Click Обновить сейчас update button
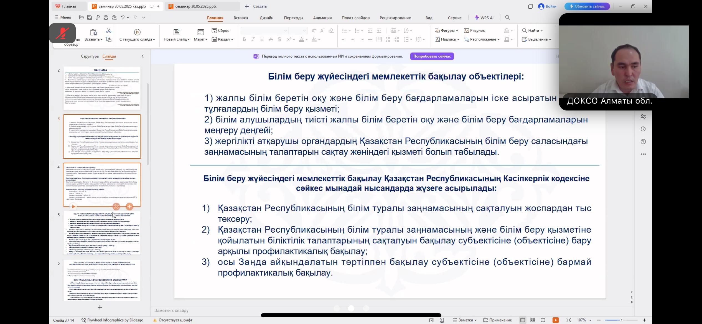This screenshot has width=702, height=324. click(x=587, y=6)
